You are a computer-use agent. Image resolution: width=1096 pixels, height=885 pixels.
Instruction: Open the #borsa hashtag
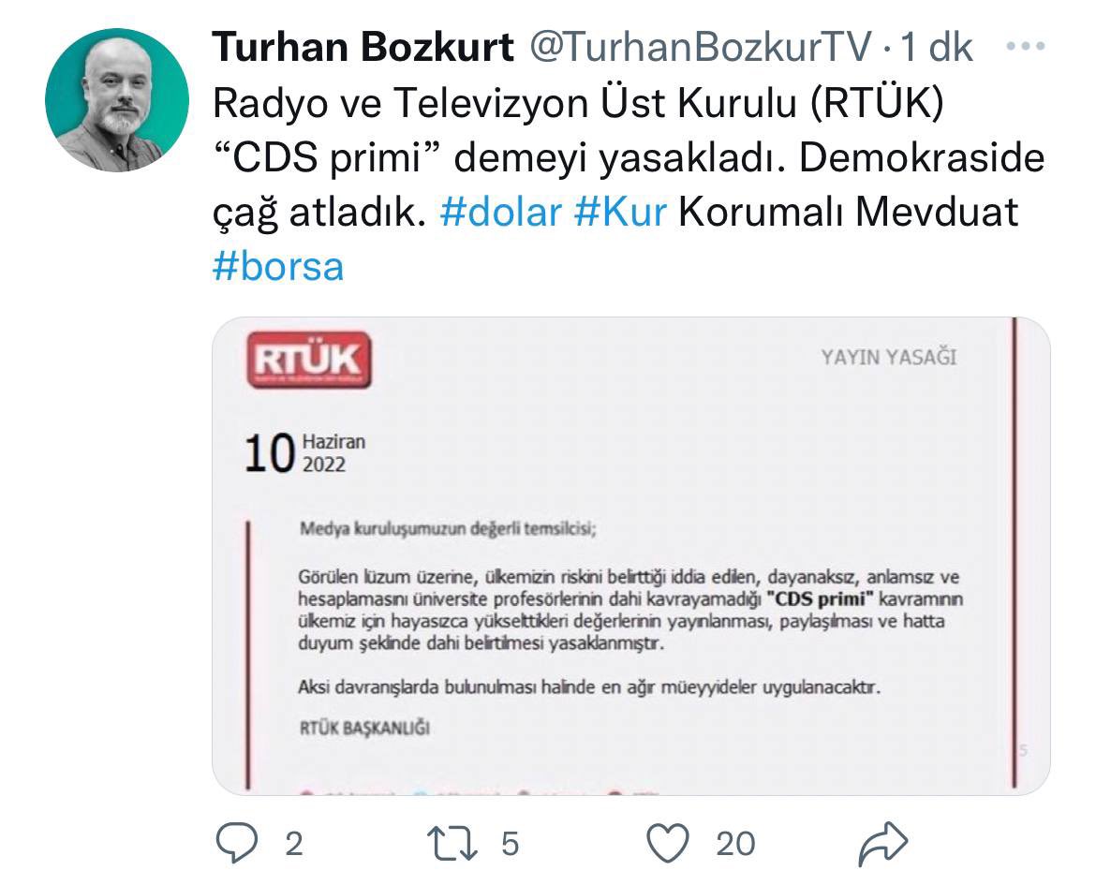point(278,266)
